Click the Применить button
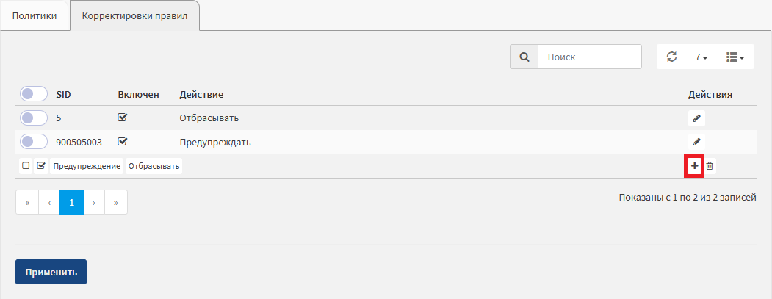772x299 pixels. [x=51, y=272]
